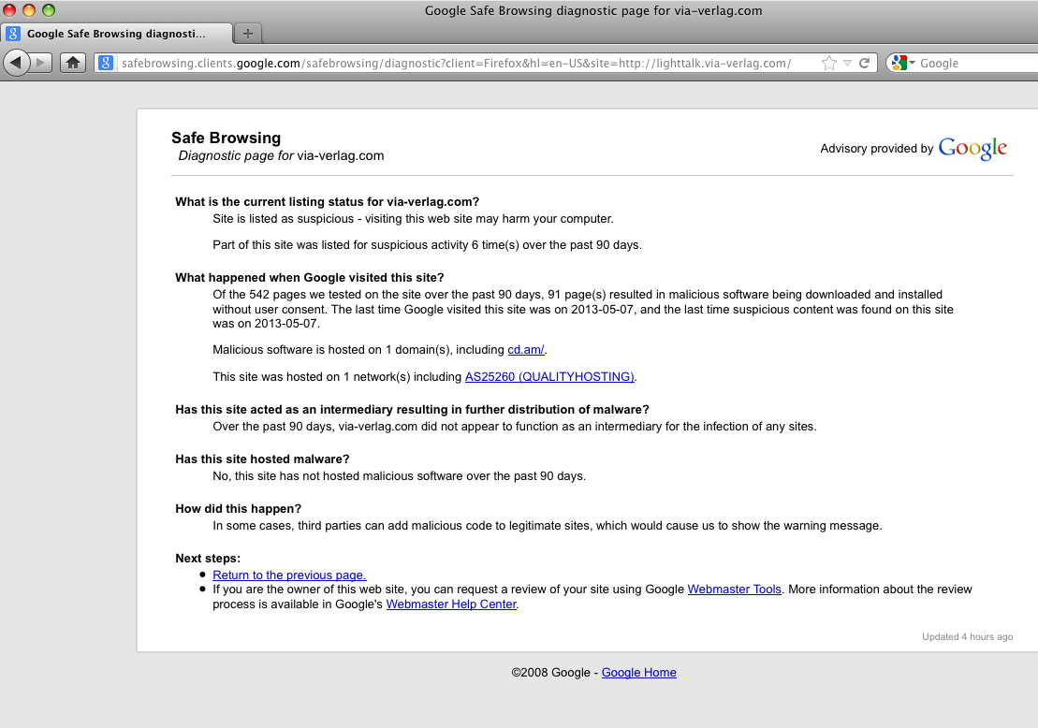Viewport: 1038px width, 728px height.
Task: Click the Google logo in the advisory header
Action: pyautogui.click(x=972, y=148)
